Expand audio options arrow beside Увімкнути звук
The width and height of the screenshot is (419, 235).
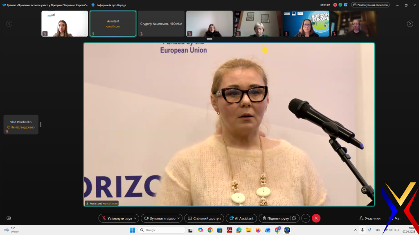point(135,218)
